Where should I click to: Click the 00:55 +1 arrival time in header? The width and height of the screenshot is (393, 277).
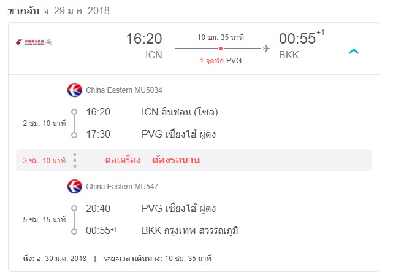coord(302,39)
